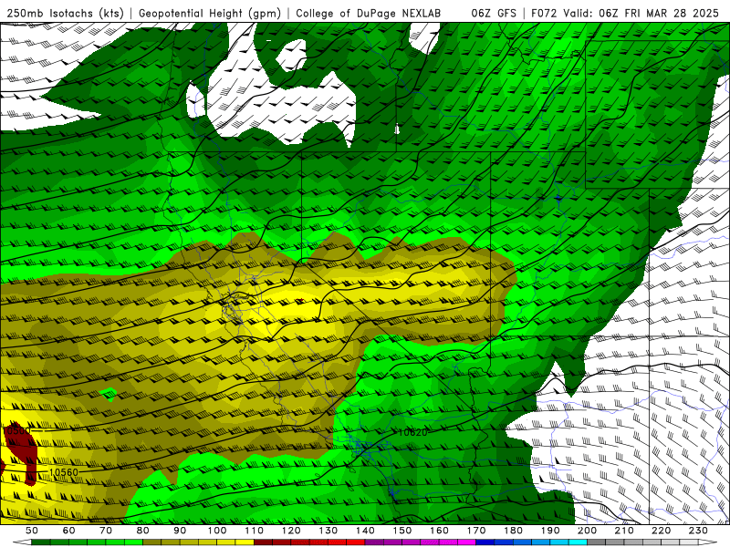The height and width of the screenshot is (547, 730).
Task: Click the 200 kts legend value
Action: (588, 531)
